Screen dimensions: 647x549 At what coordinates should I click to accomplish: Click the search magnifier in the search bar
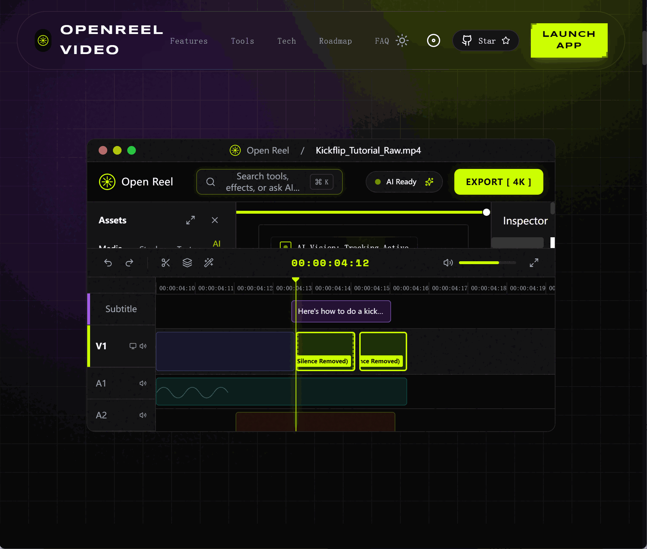coord(210,182)
